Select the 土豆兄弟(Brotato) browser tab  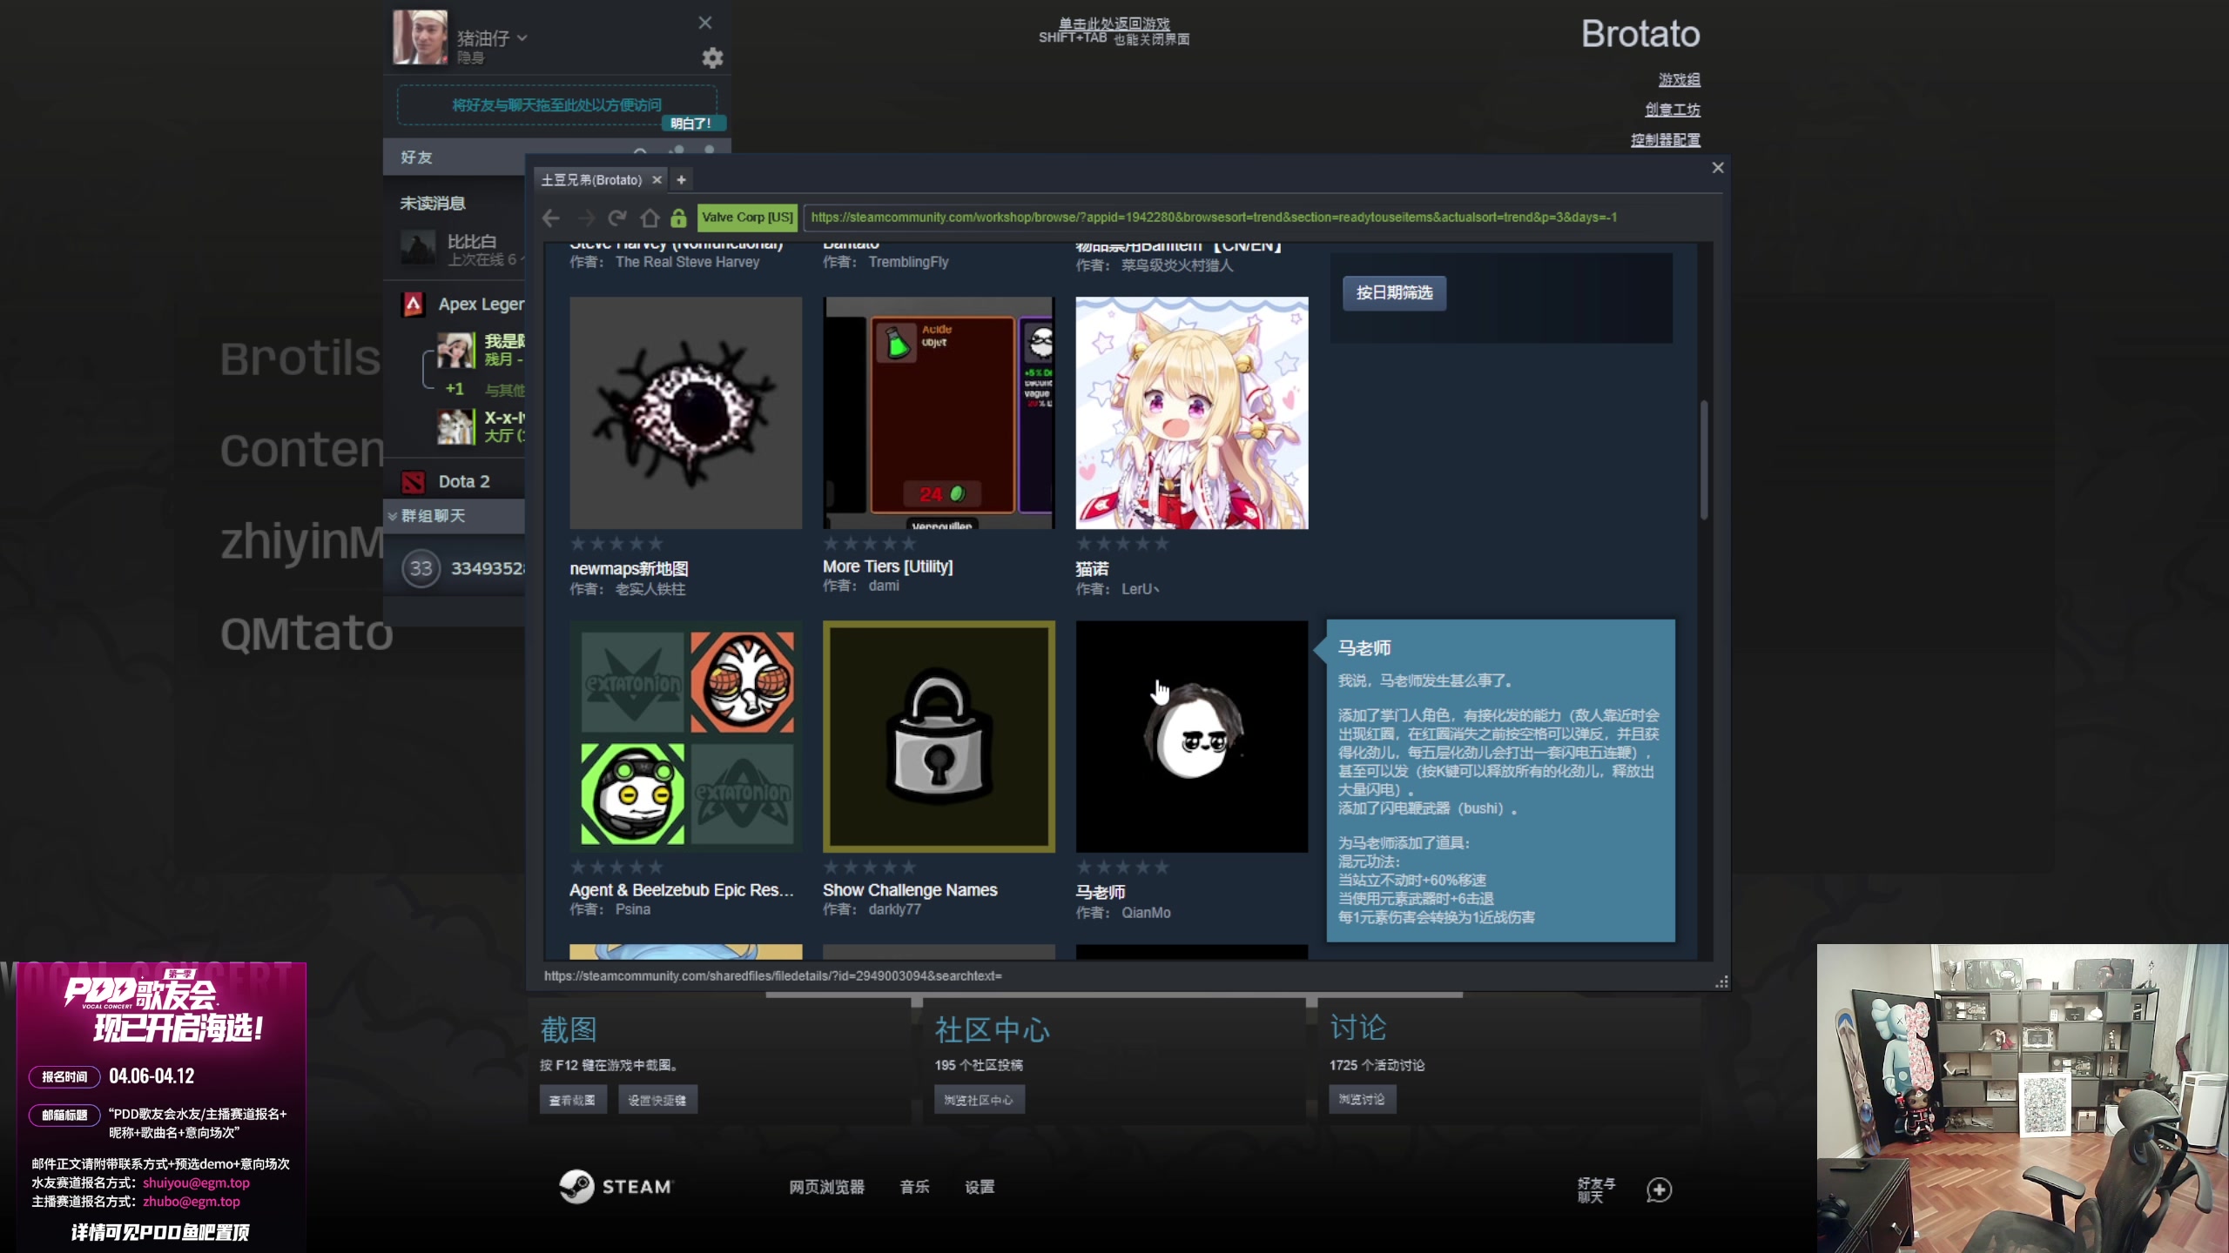591,179
